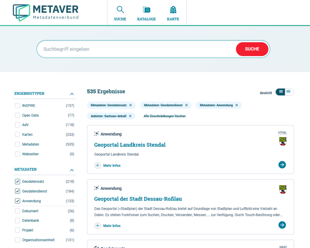Enable the INSPIRE checkbox
This screenshot has width=310, height=248.
[x=17, y=106]
